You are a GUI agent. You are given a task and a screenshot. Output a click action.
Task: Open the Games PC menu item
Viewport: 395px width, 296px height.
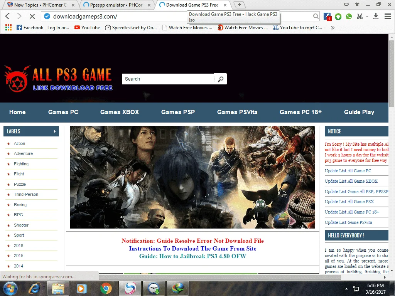pyautogui.click(x=63, y=112)
